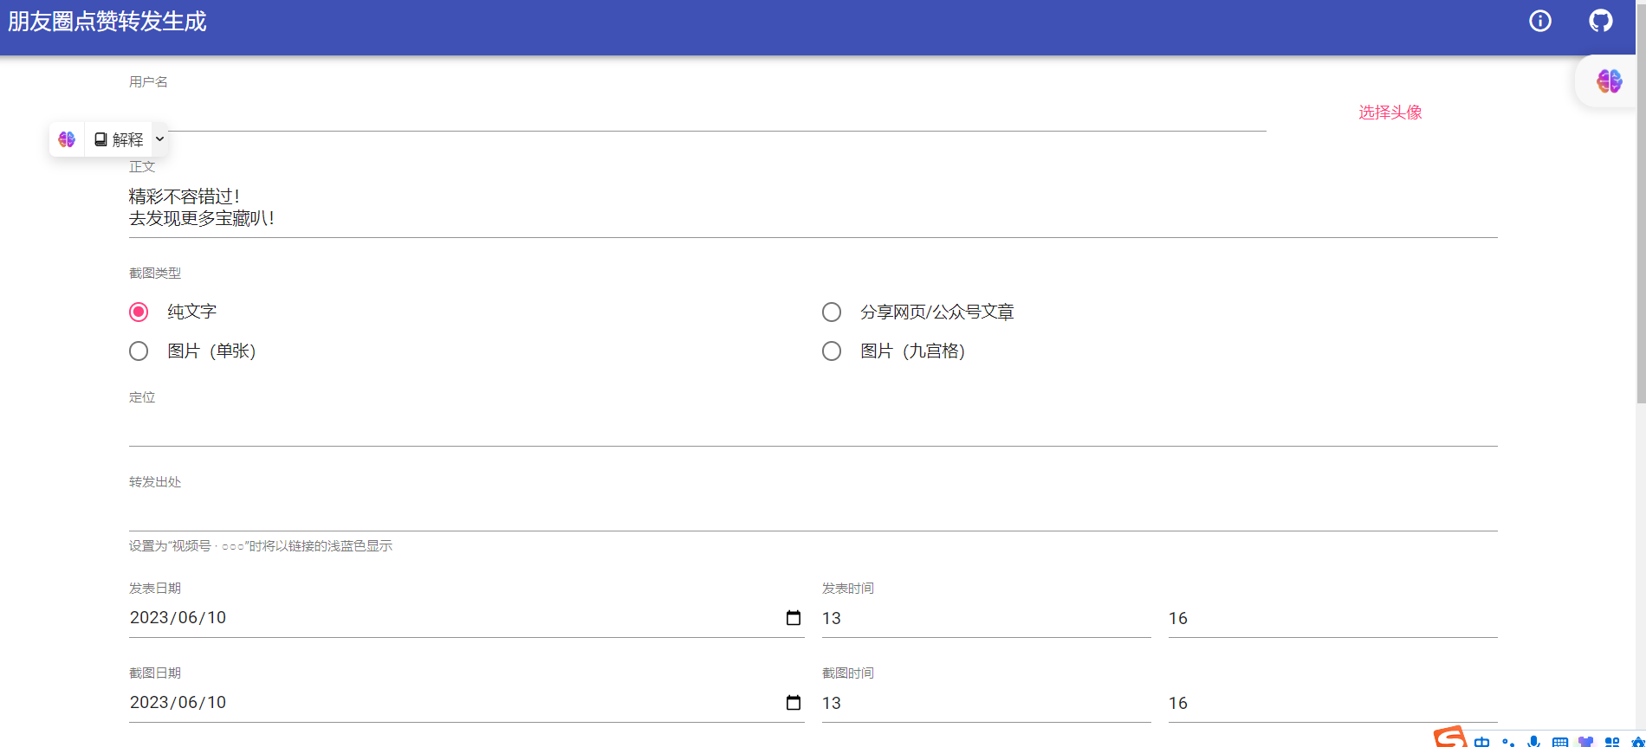
Task: Focus the 转发出处 input field
Action: point(813,514)
